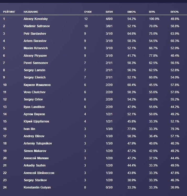Open Кирилл Измалков entry
Image resolution: width=187 pixels, height=196 pixels.
point(37,85)
